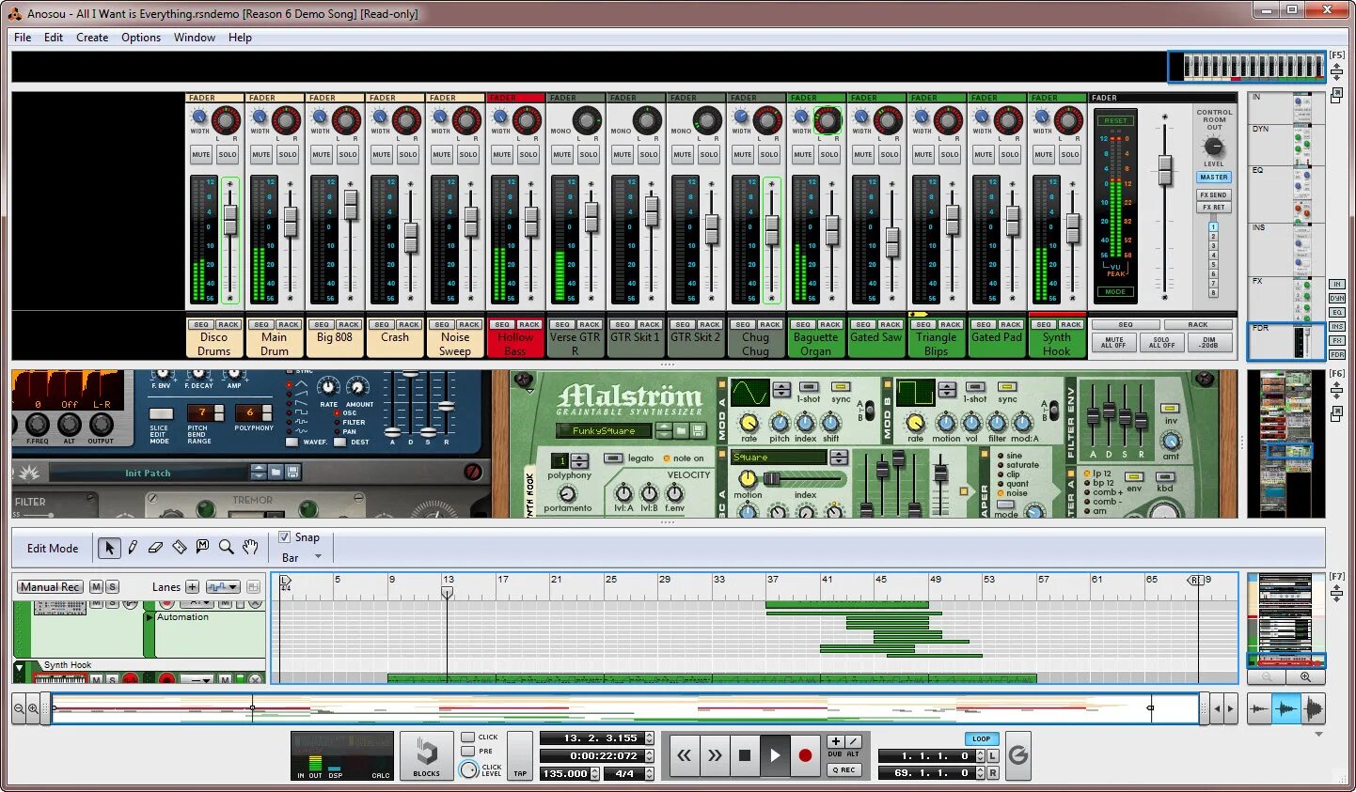This screenshot has height=792, width=1356.
Task: Click the large G sync button
Action: tap(1018, 755)
